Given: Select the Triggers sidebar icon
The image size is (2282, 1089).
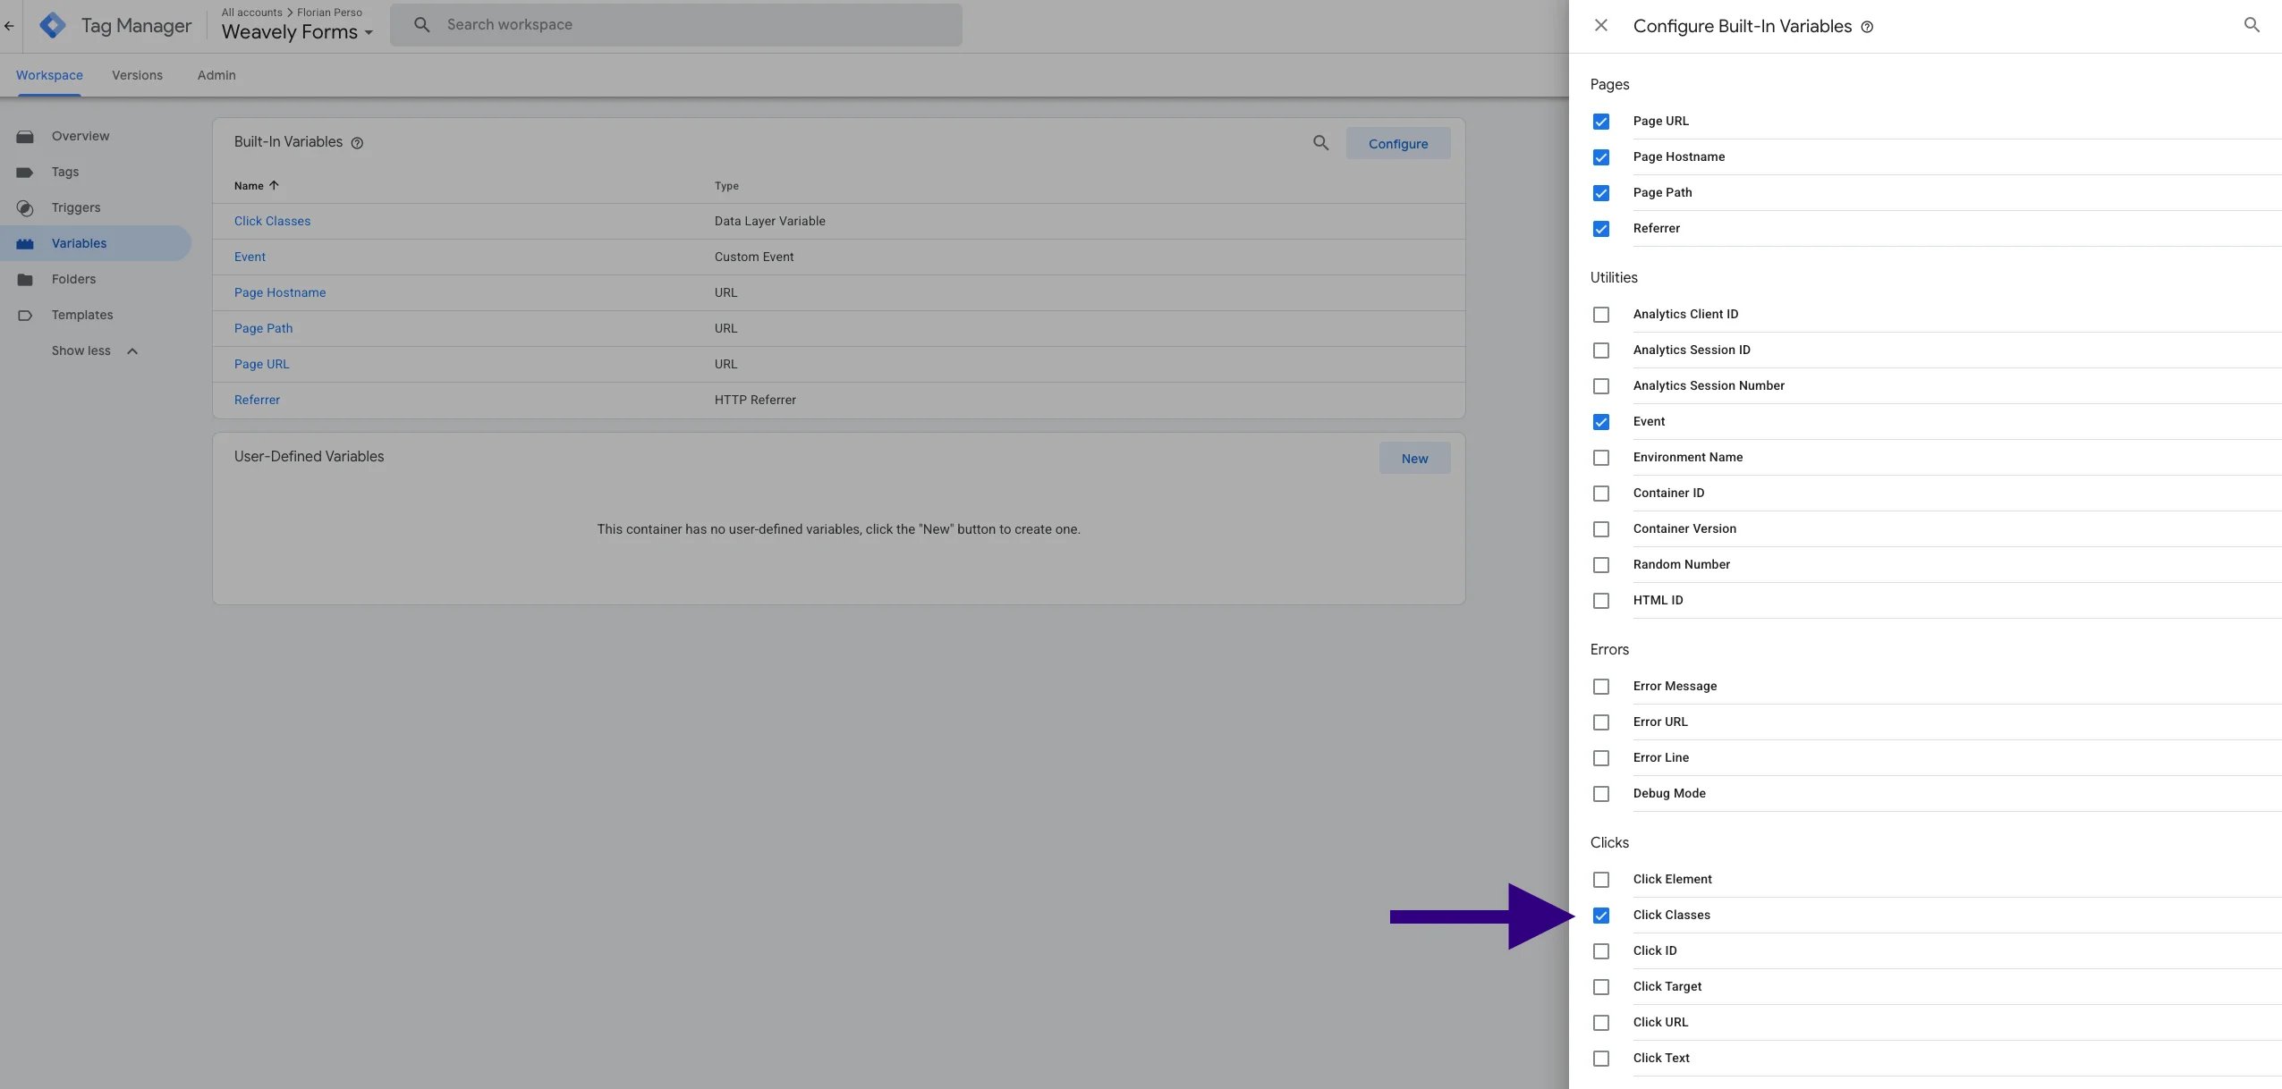Looking at the screenshot, I should pyautogui.click(x=25, y=208).
